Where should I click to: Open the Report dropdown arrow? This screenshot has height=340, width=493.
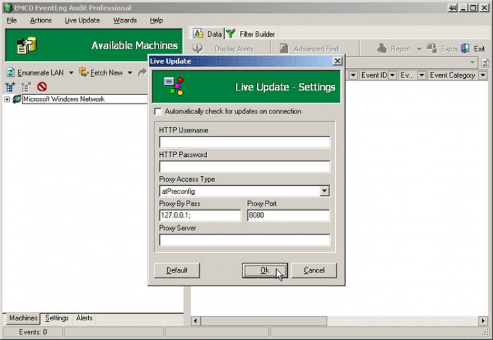(419, 49)
